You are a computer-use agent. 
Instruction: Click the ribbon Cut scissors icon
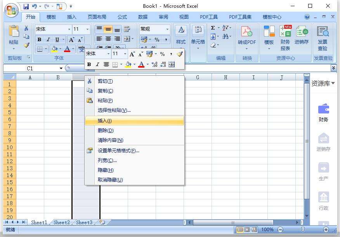tap(26, 28)
